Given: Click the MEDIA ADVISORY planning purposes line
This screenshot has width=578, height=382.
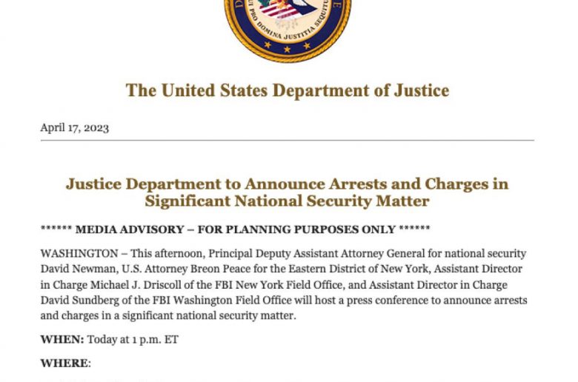Looking at the screenshot, I should tap(235, 229).
